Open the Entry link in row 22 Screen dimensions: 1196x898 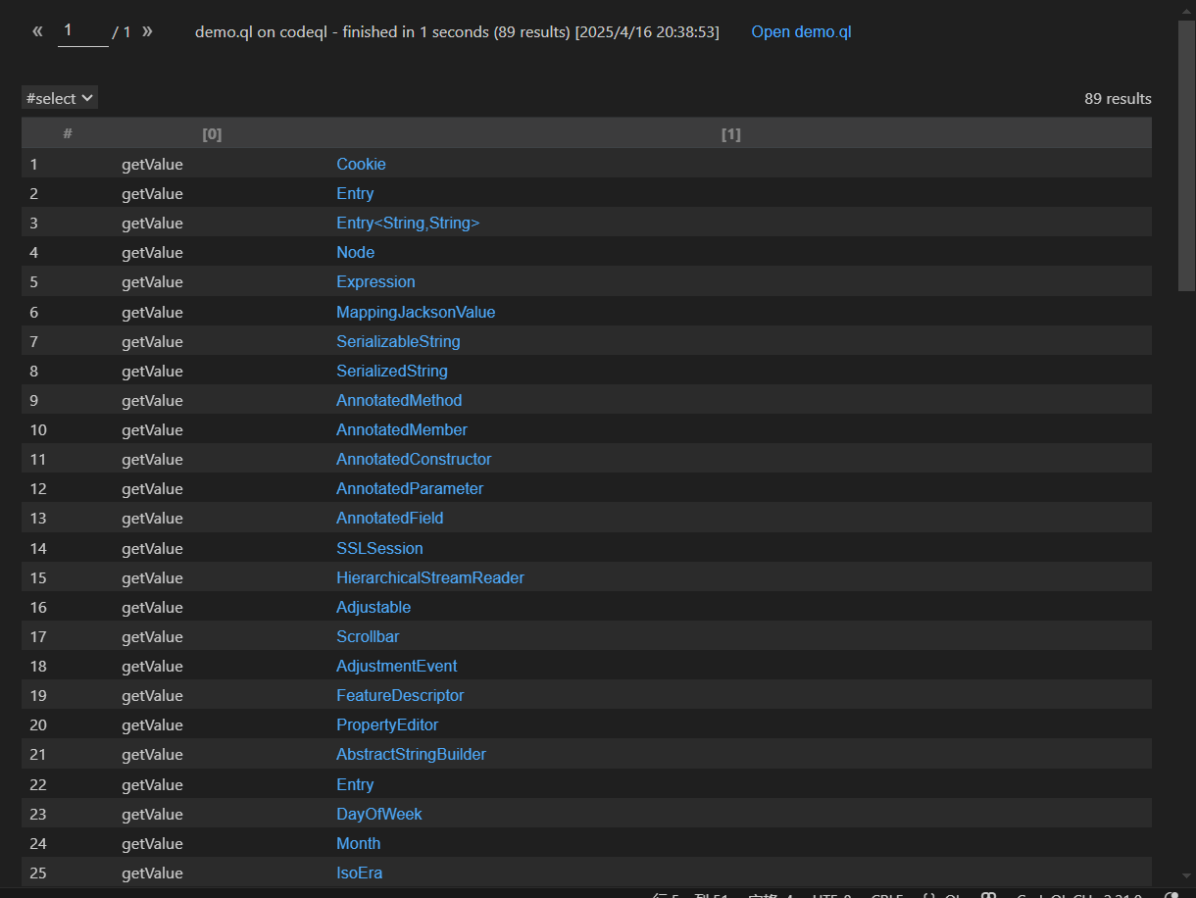(355, 784)
